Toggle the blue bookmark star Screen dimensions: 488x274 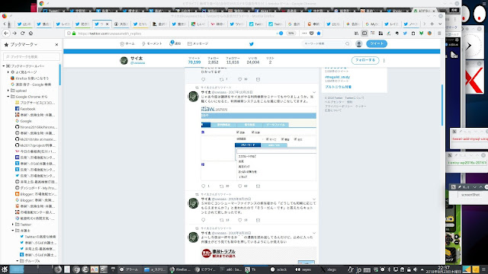(x=319, y=33)
